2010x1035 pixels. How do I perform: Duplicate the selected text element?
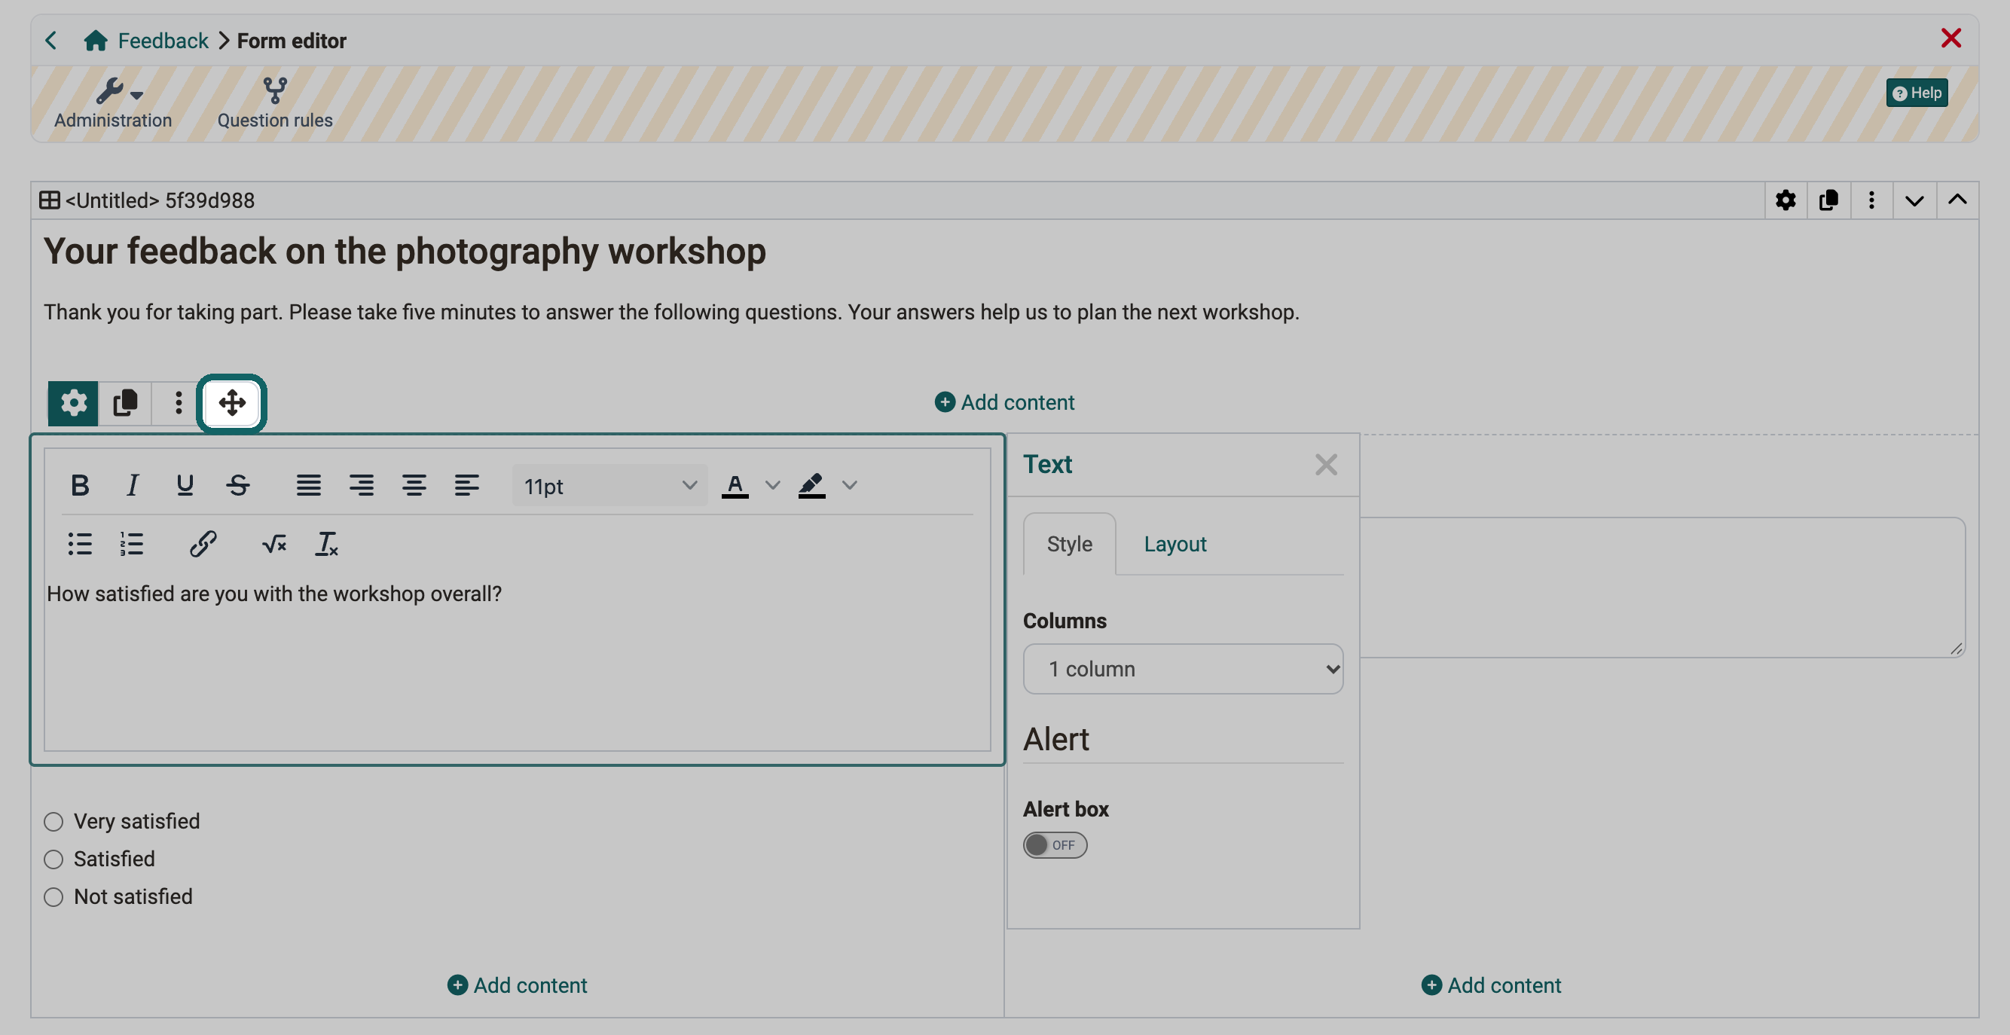pos(125,403)
